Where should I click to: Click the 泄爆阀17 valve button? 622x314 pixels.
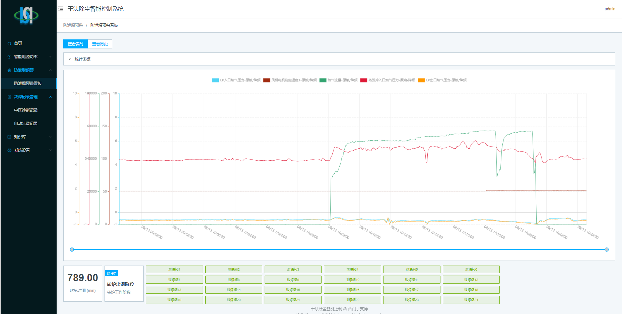point(412,290)
